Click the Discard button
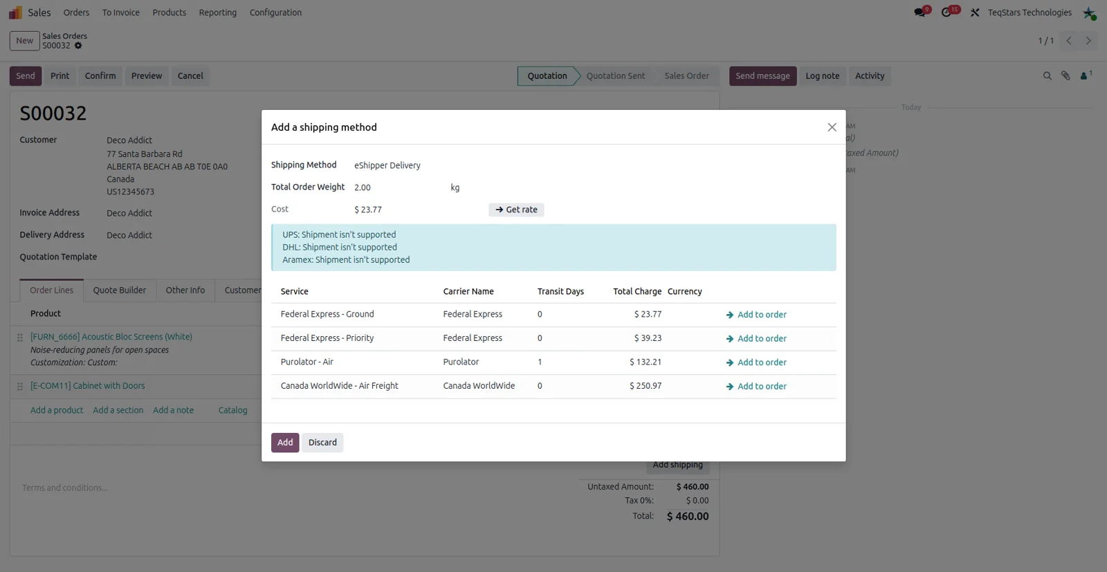 (322, 443)
